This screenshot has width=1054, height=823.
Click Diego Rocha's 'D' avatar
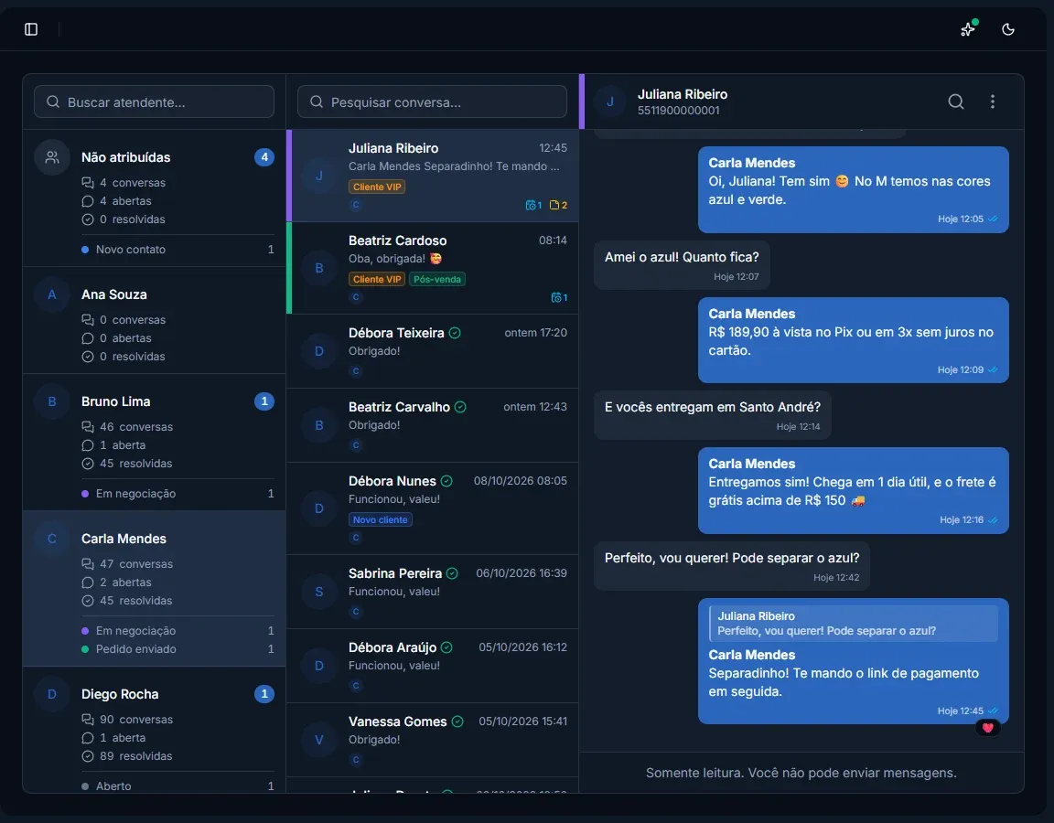coord(52,694)
